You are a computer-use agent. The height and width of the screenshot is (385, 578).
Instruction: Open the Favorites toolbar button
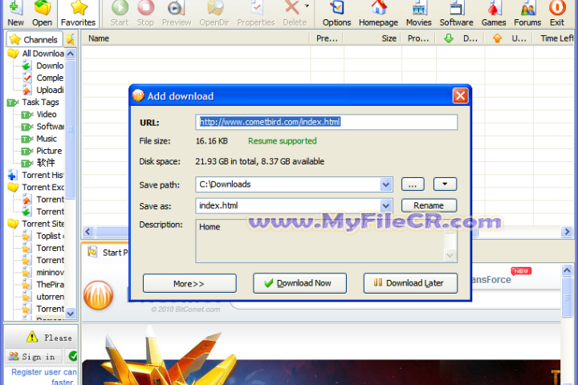click(78, 14)
